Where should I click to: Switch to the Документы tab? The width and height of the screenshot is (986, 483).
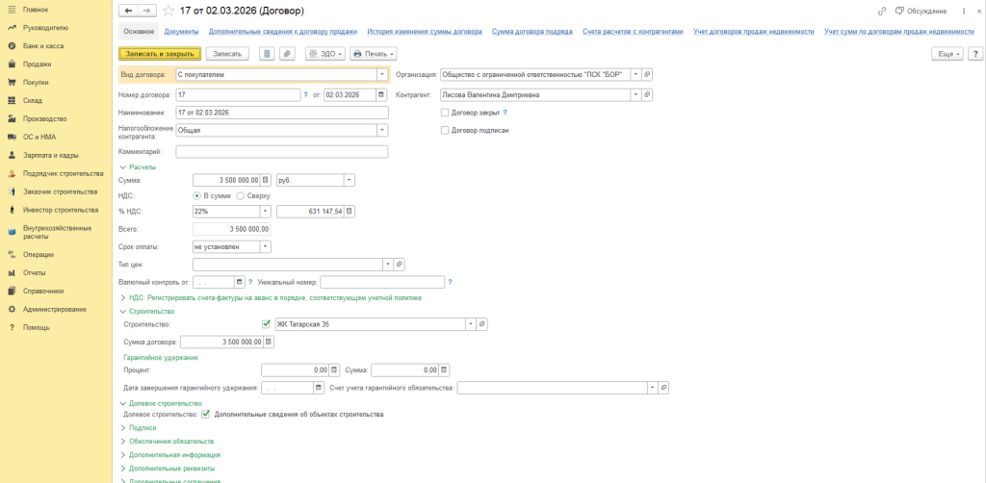181,32
